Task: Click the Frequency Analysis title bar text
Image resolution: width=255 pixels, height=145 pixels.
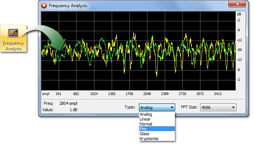Action: click(x=68, y=6)
